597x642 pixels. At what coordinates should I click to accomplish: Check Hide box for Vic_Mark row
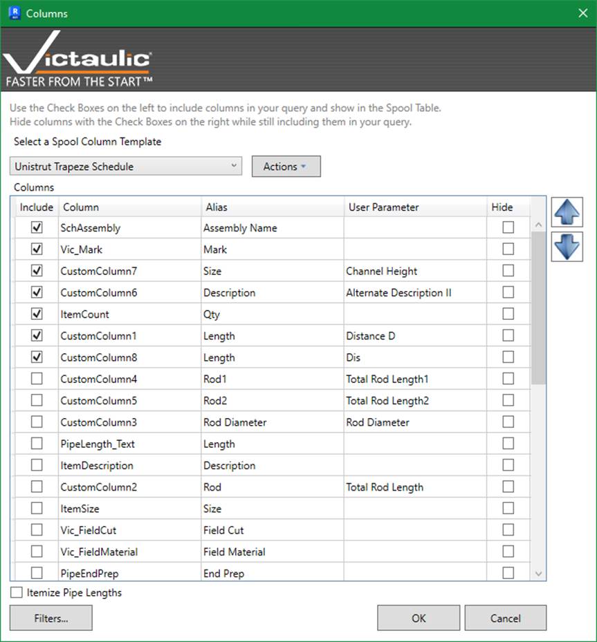pyautogui.click(x=508, y=249)
